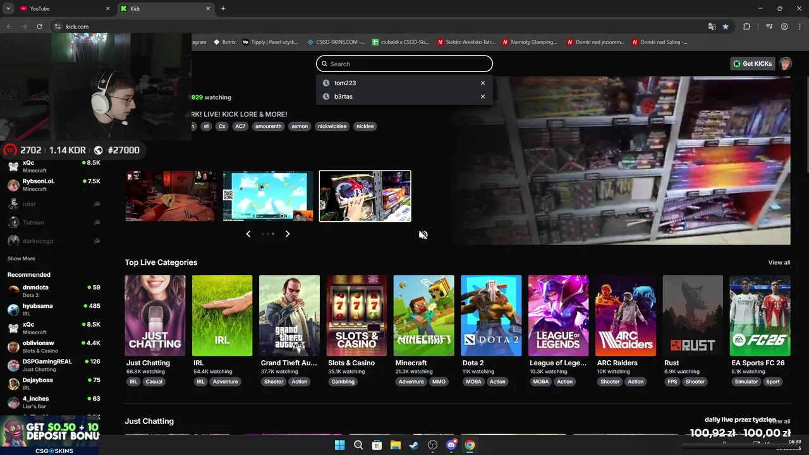Screen dimensions: 809x455
Task: Click the asmon tag
Action: (300, 126)
